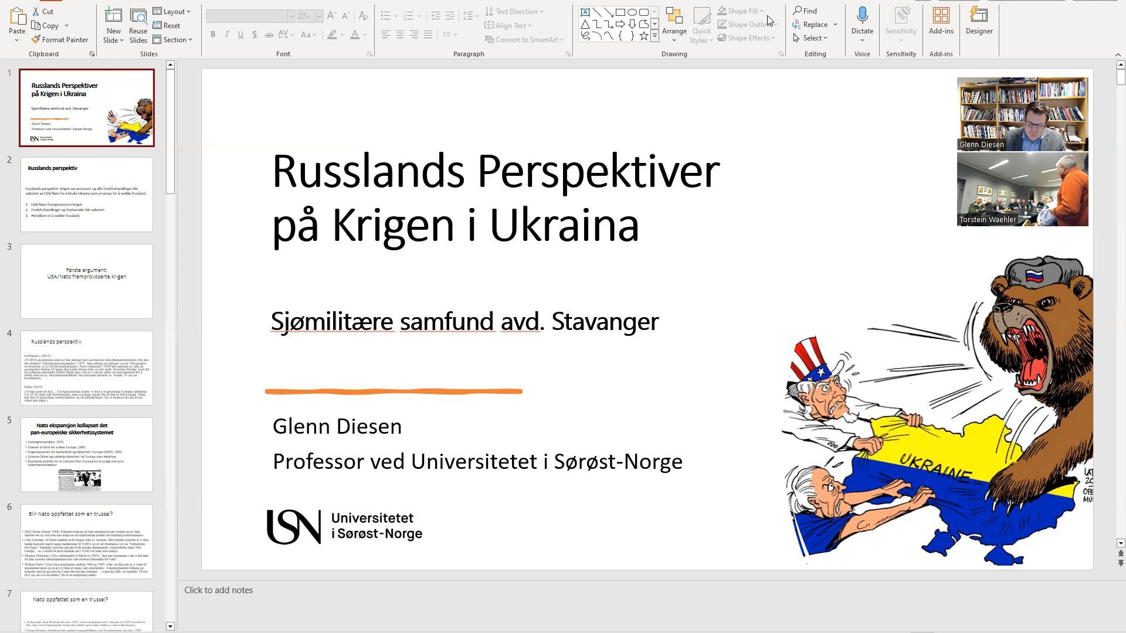Toggle Italic formatting
This screenshot has height=633, width=1126.
pyautogui.click(x=227, y=35)
